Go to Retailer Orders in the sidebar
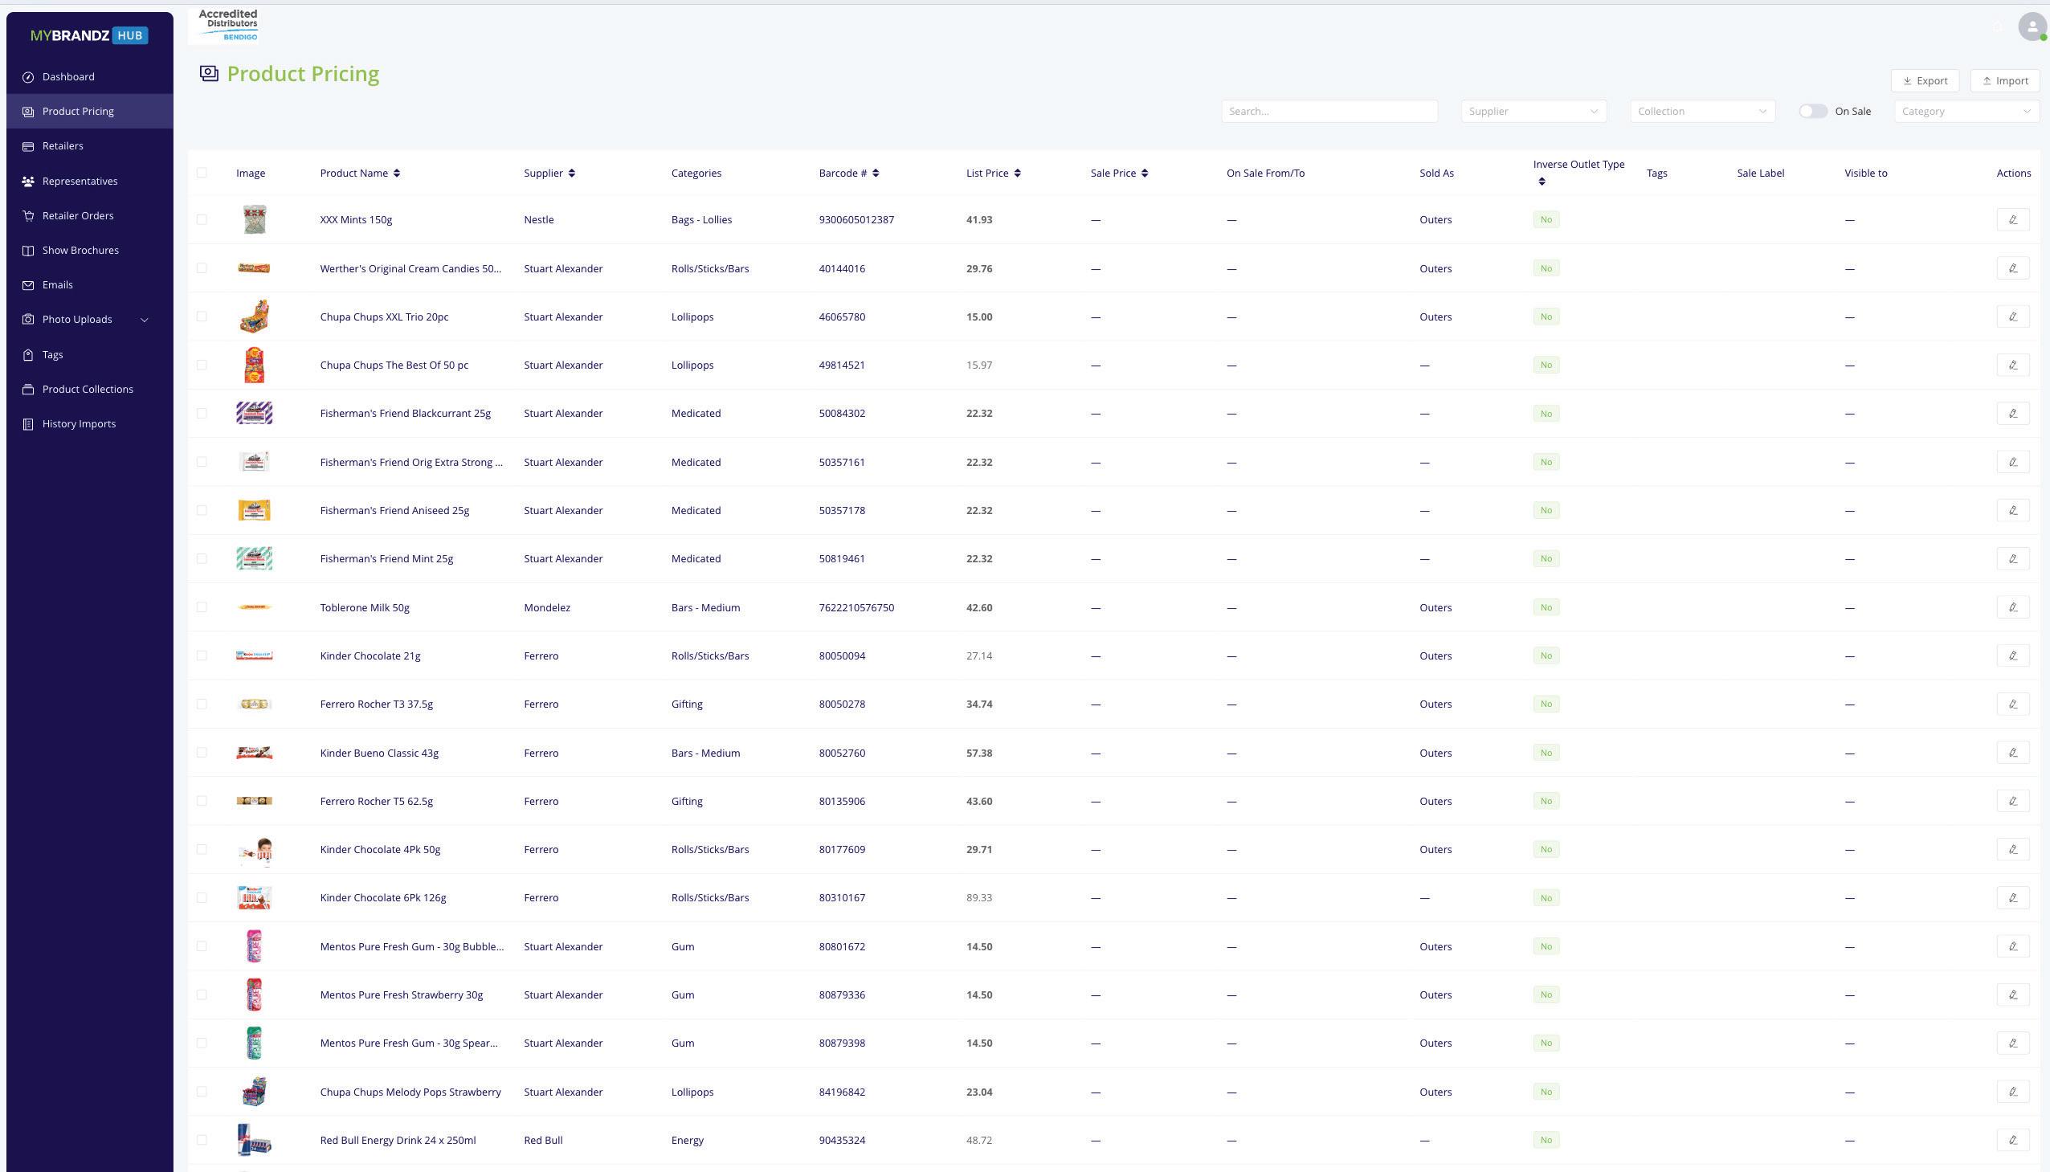Screen dimensions: 2050x1172 point(78,216)
